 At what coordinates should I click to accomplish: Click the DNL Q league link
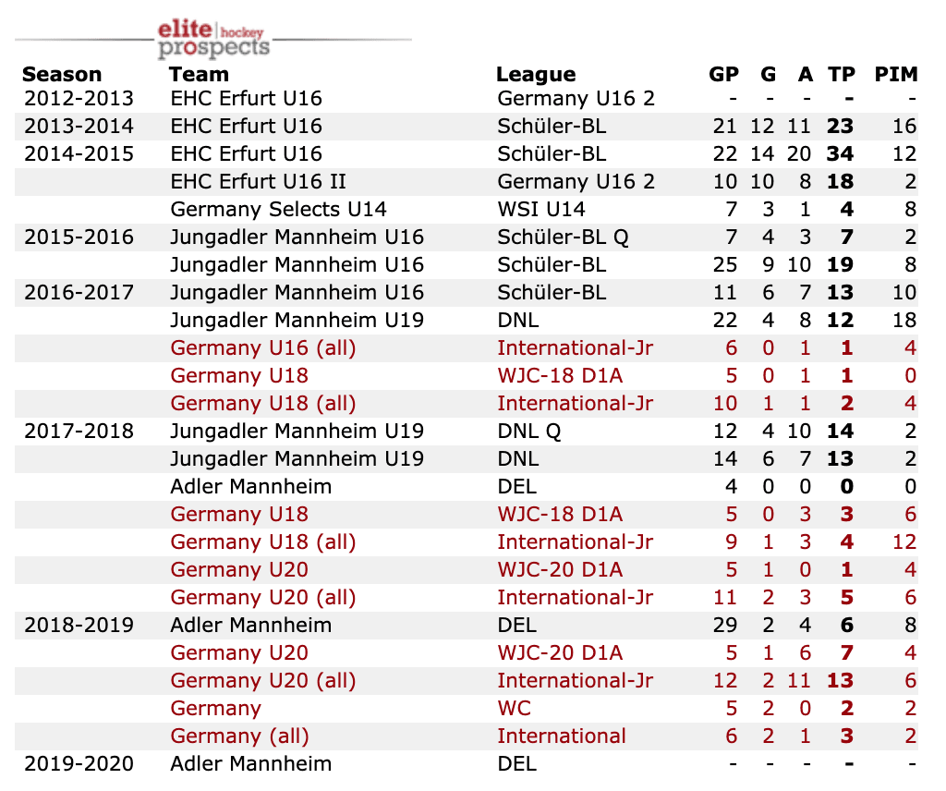click(x=528, y=431)
